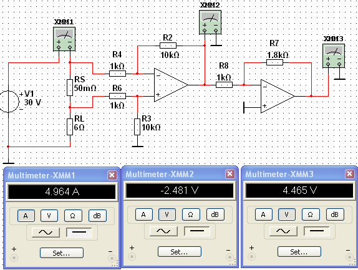The height and width of the screenshot is (270, 358).
Task: Switch XMM3 to ammeter mode (A)
Action: coord(263,215)
